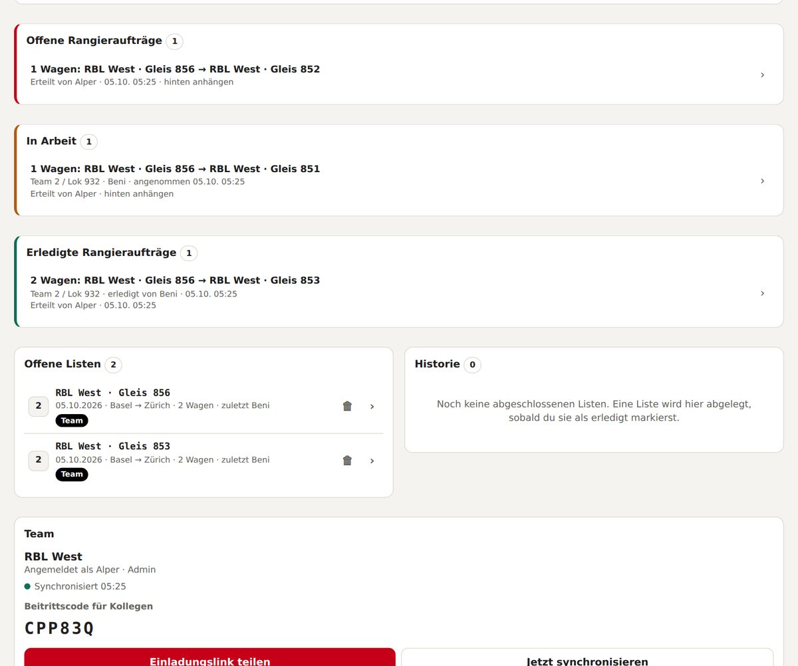Click the line erledigt von Beni

tap(134, 294)
